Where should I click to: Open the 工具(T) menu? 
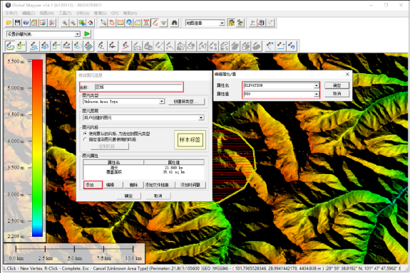(x=65, y=13)
